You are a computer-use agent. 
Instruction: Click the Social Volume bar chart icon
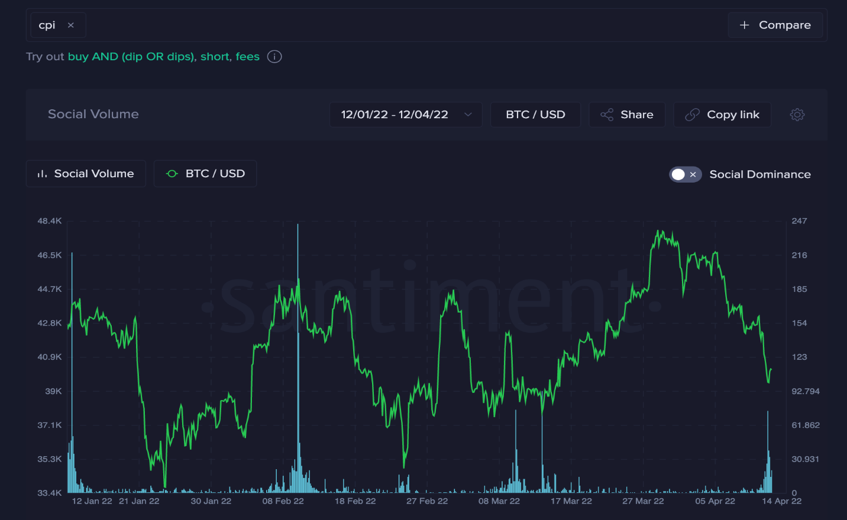42,174
